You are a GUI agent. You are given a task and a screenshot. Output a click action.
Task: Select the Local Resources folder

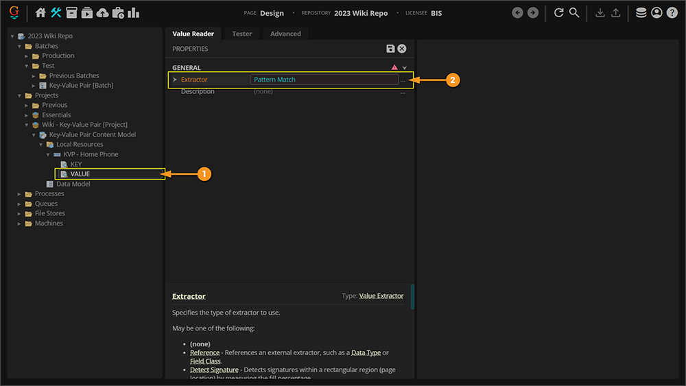(x=80, y=144)
